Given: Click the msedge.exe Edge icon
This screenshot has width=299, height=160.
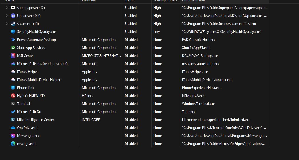Looking at the screenshot, I should tap(13, 144).
